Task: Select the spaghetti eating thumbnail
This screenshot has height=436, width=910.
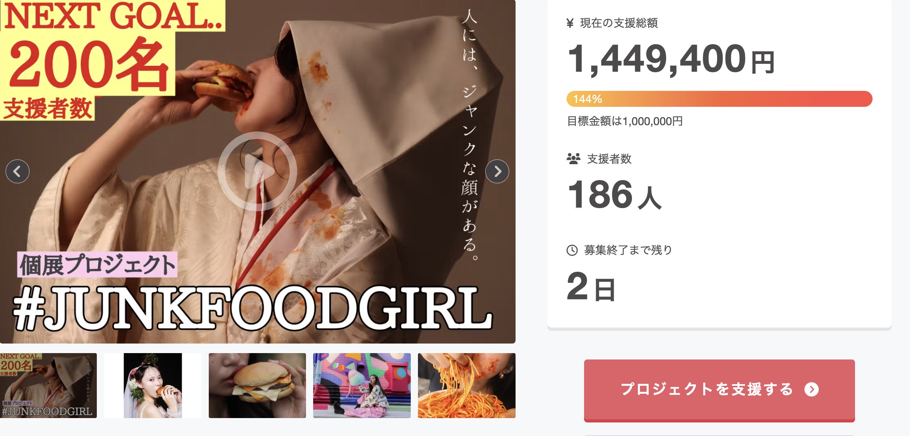Action: [467, 385]
